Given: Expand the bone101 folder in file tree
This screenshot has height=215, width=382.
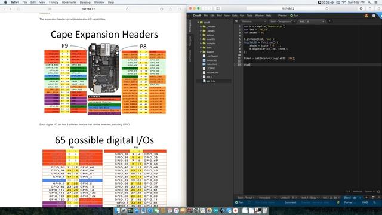Looking at the screenshot, I should point(201,39).
